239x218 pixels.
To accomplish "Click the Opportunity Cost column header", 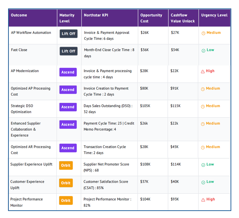I will coord(153,18).
